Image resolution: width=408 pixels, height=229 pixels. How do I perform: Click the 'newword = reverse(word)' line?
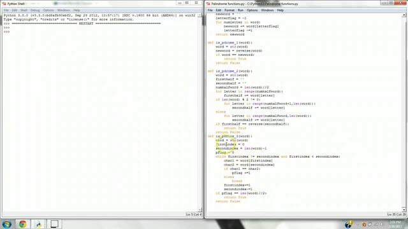(239, 51)
